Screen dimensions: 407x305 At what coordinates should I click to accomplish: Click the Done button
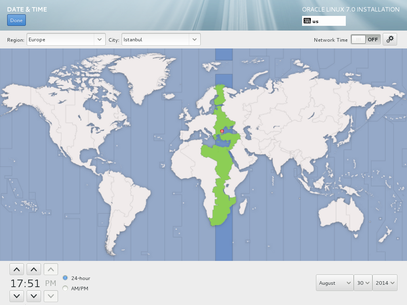coord(16,21)
